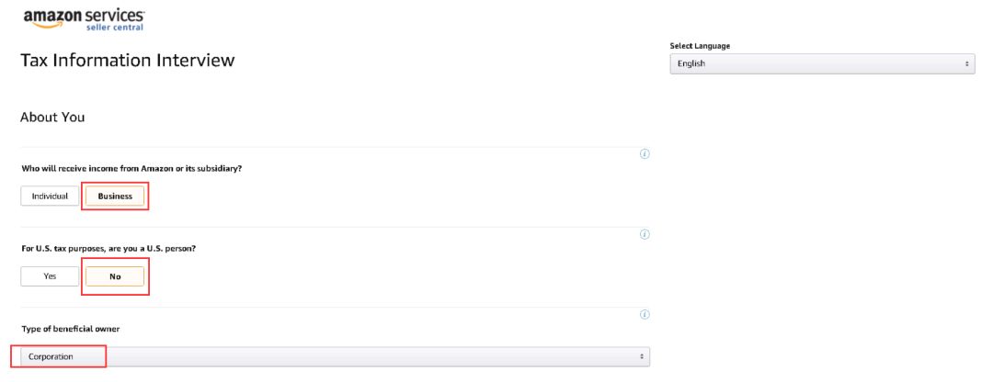This screenshot has width=993, height=382.
Task: Click the Select Language label
Action: click(701, 46)
